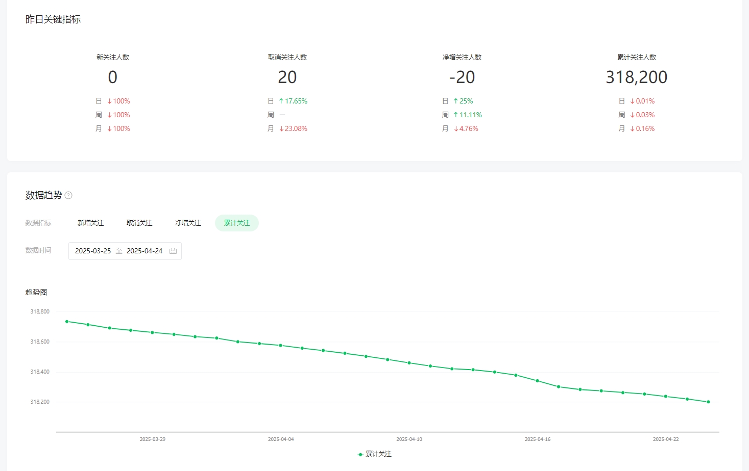Click the last data point on the trend line
Viewport: 749px width, 471px height.
(x=708, y=402)
